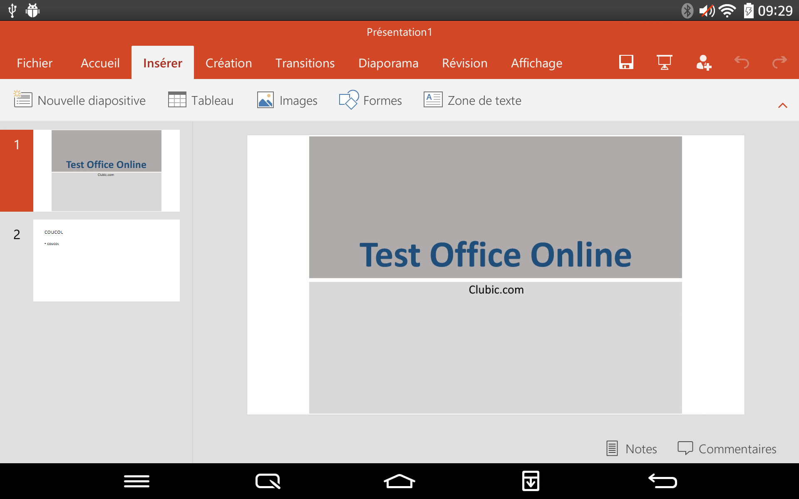This screenshot has height=499, width=799.
Task: Toggle the Notes panel view
Action: (630, 447)
